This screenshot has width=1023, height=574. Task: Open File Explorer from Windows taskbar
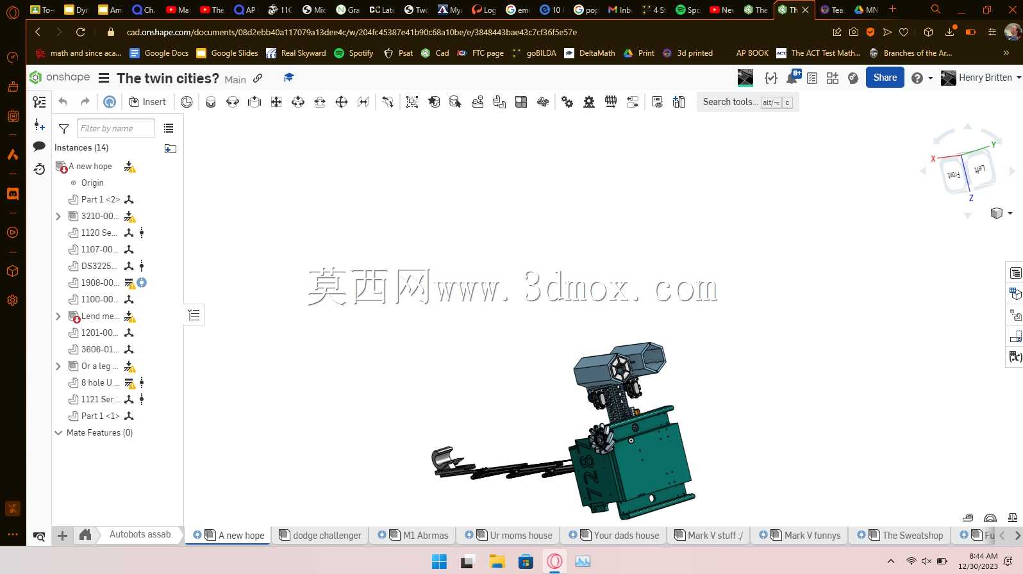point(497,562)
